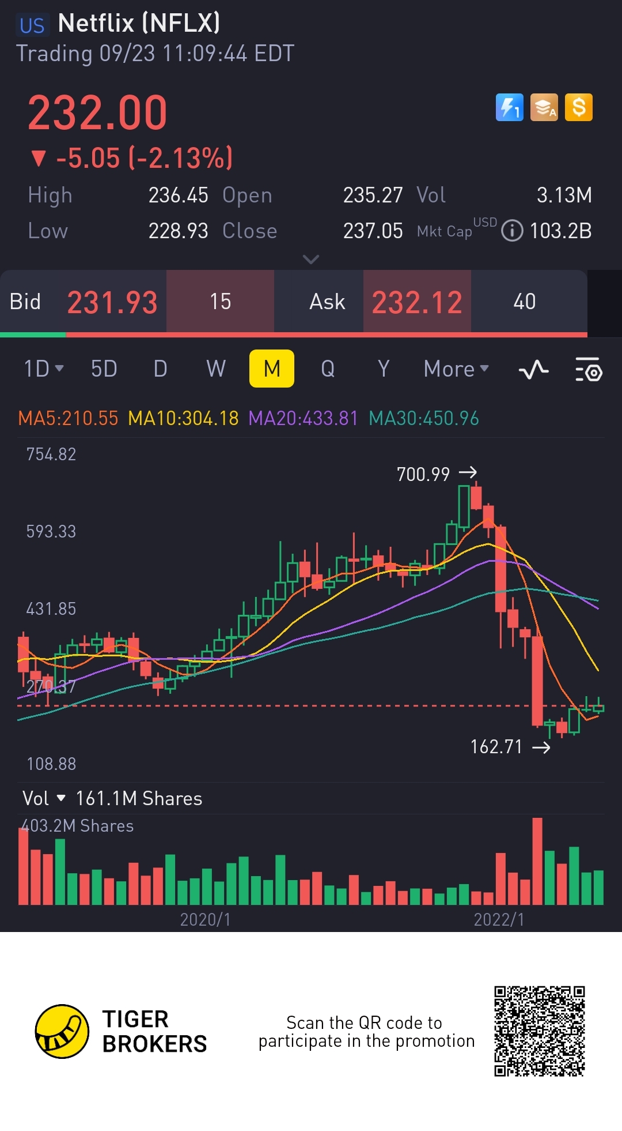The height and width of the screenshot is (1131, 622).
Task: Tap the Trading 09/23 11:09:44 EDT status
Action: coord(155,53)
